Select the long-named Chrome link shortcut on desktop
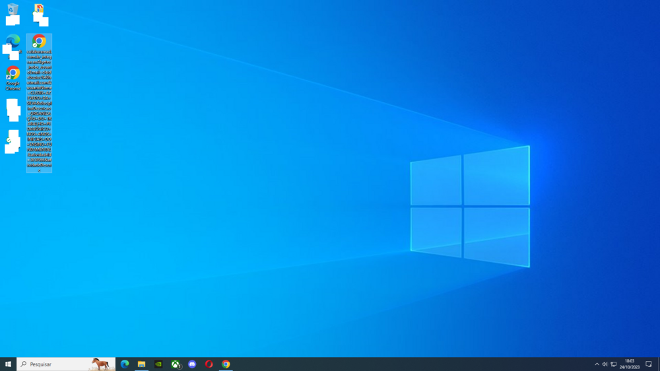Screen dimensions: 660x371 pyautogui.click(x=39, y=42)
